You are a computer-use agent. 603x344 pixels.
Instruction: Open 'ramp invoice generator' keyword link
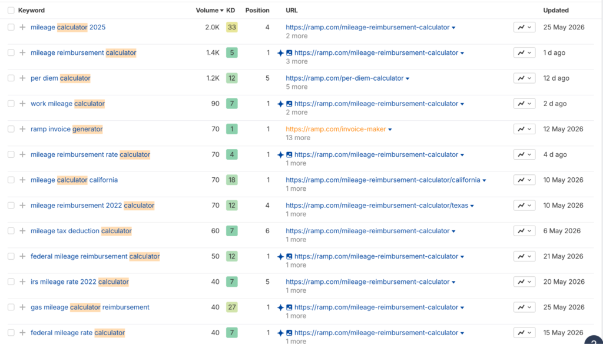67,129
